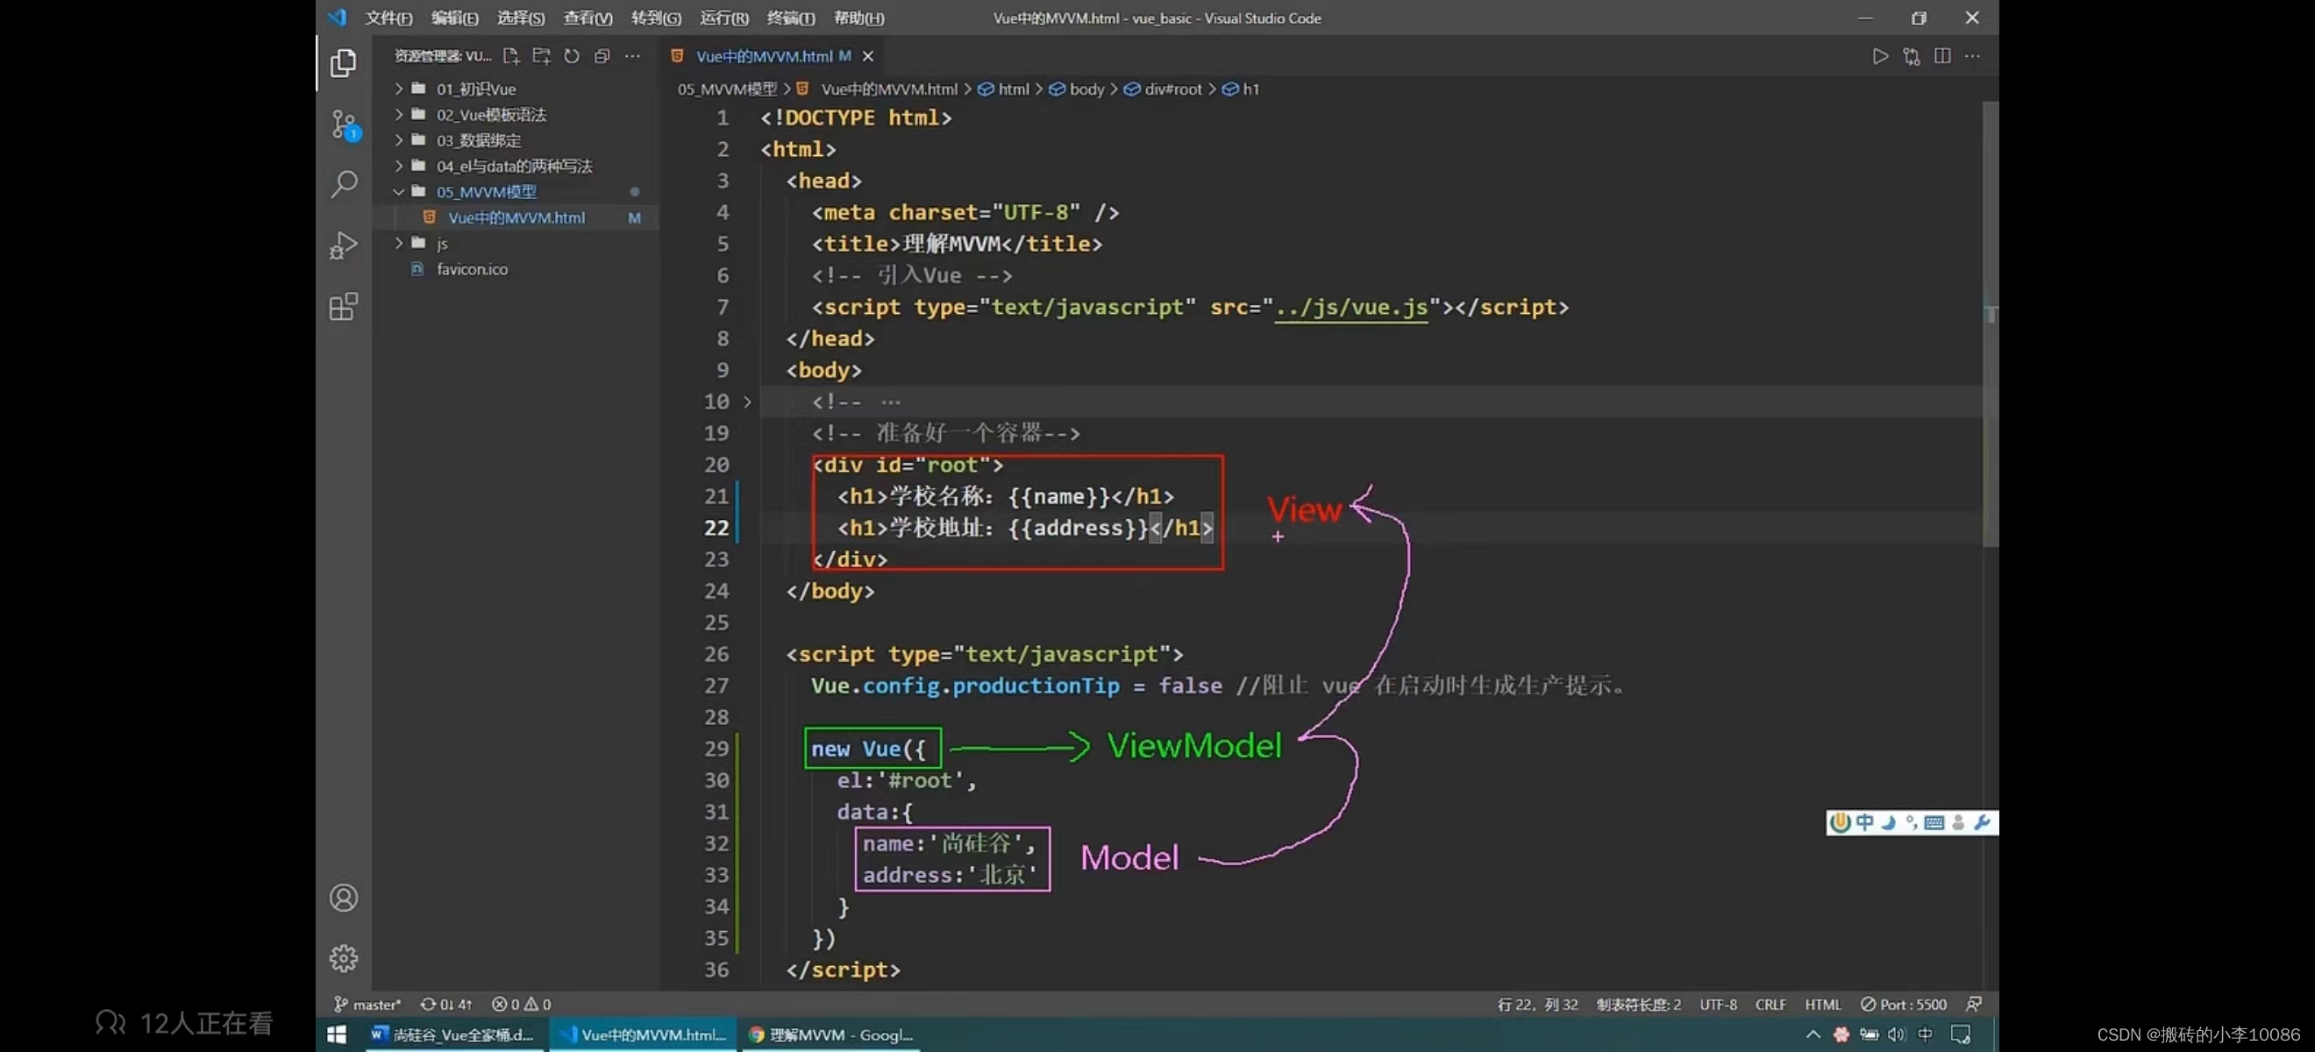Toggle the Explorer sidebar visibility

[345, 63]
